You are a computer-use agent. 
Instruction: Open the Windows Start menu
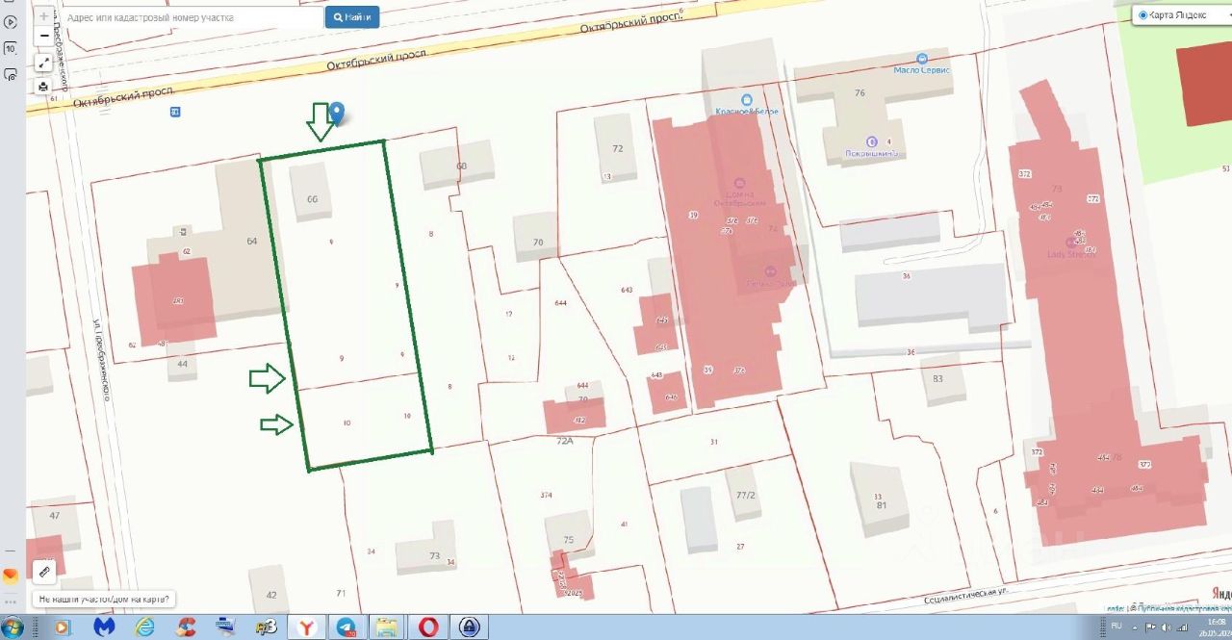13,627
